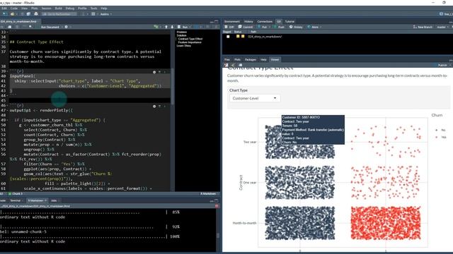Click the open file folder icon
The image size is (453, 254).
point(13,14)
